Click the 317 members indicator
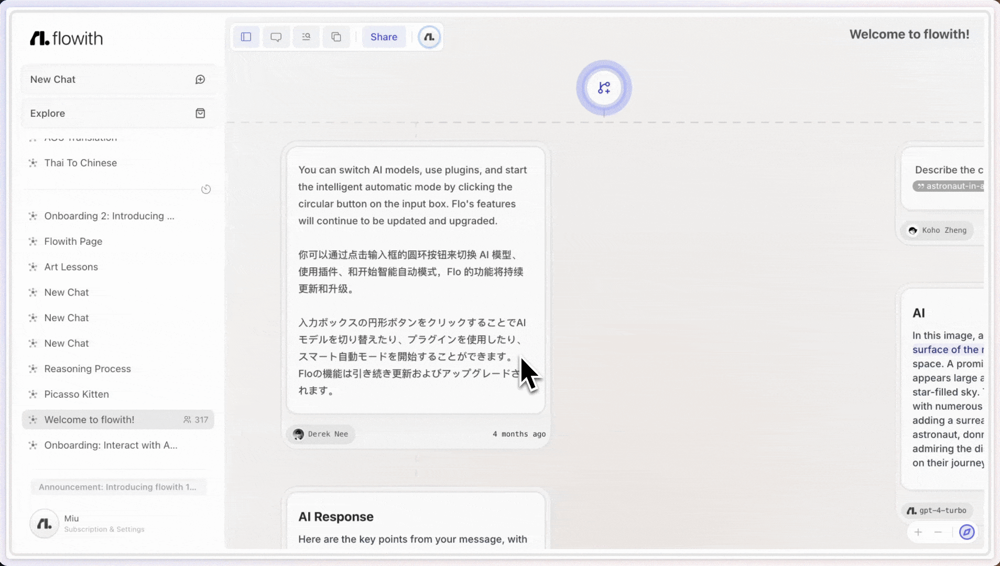Screen dimensions: 1000x566 [195, 420]
